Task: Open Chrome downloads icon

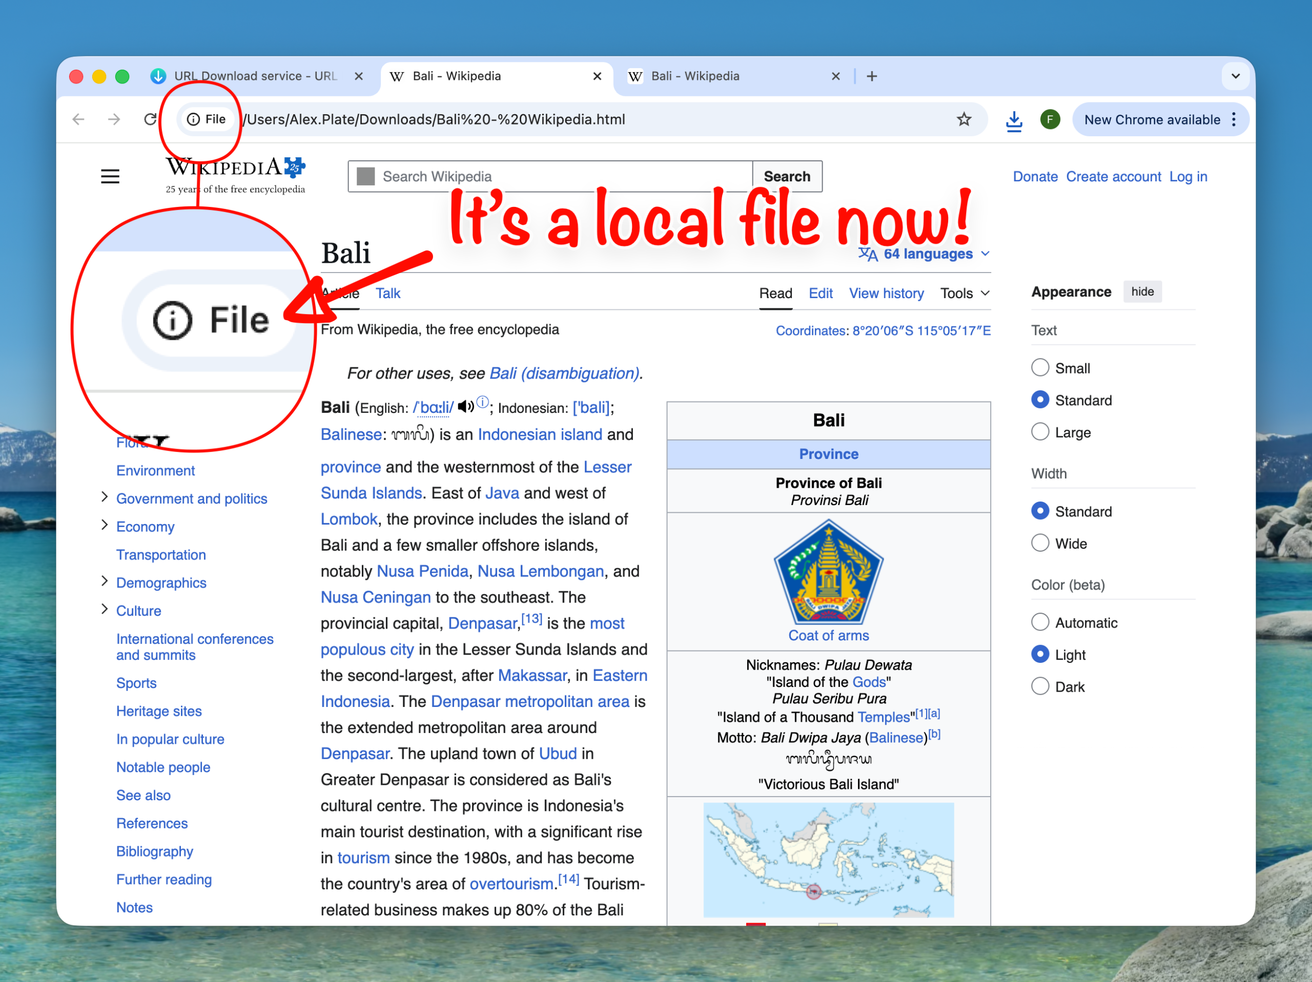Action: click(x=1014, y=120)
